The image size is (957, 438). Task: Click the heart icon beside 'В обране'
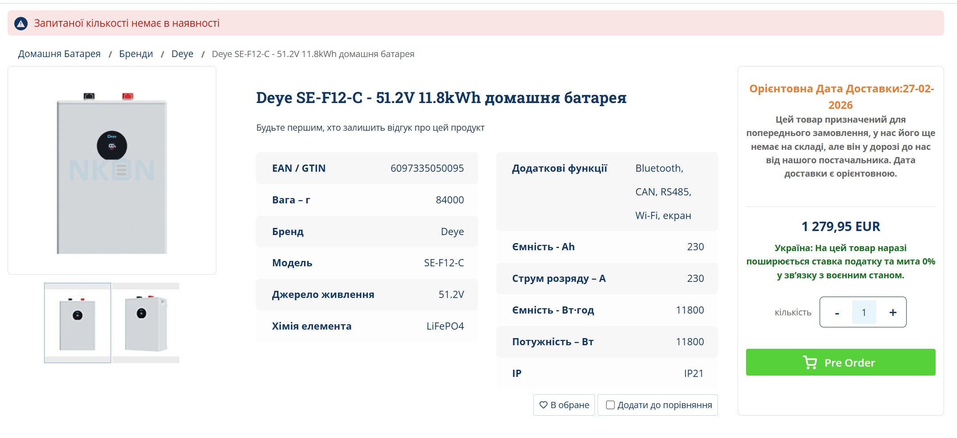point(543,405)
